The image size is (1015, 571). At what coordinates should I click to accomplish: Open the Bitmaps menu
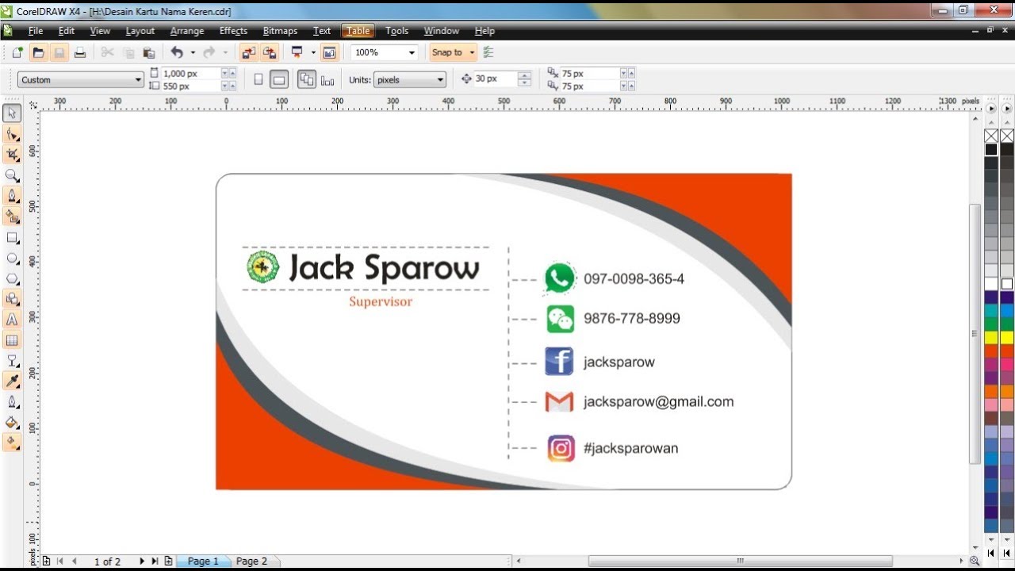[280, 31]
